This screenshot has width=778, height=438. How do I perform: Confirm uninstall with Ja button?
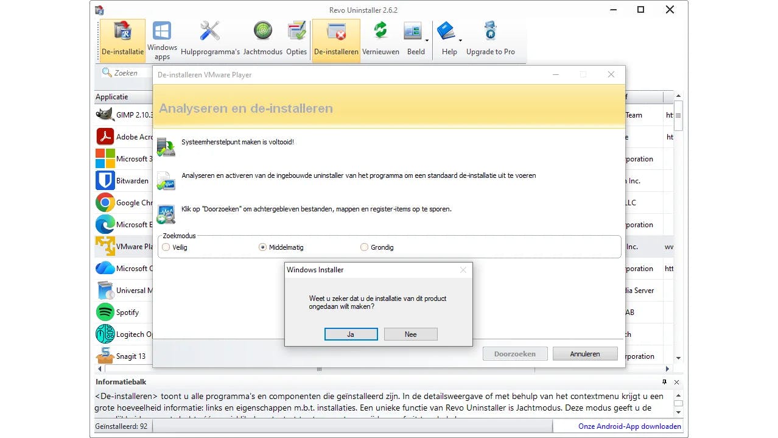click(x=351, y=334)
